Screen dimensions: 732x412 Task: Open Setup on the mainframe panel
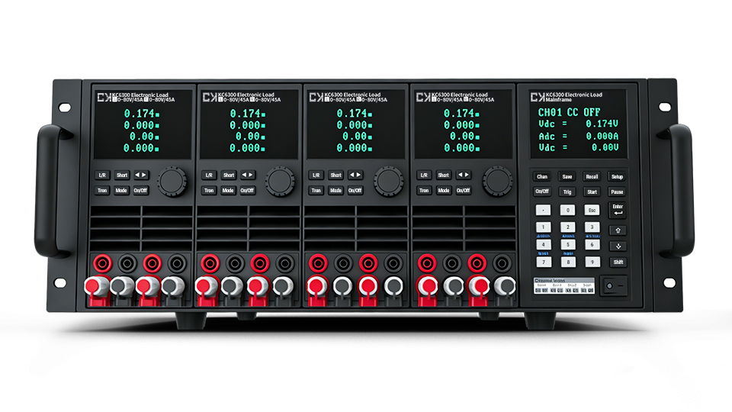617,176
